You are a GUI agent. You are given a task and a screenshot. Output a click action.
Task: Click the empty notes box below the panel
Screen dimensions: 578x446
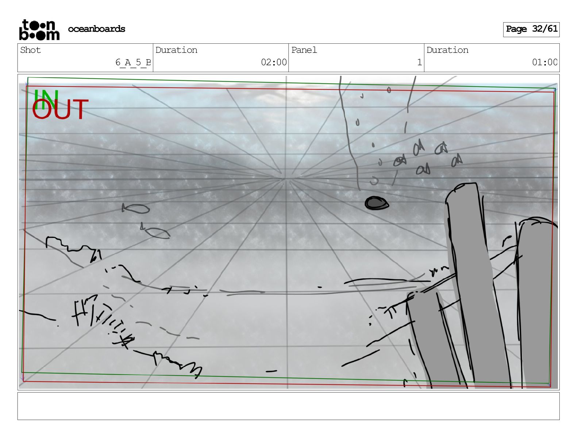click(288, 406)
